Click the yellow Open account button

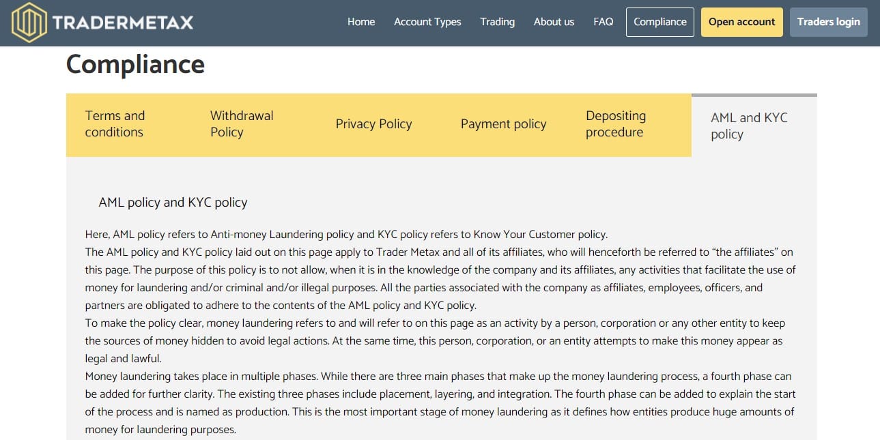point(741,22)
